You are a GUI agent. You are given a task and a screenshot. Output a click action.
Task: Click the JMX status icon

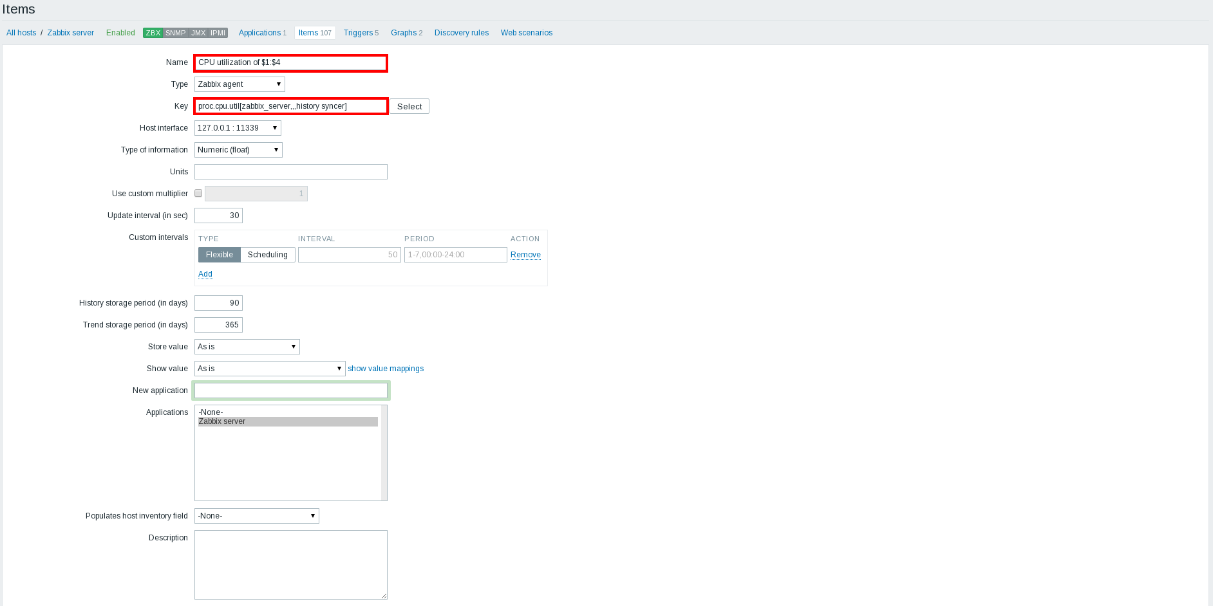click(x=198, y=32)
